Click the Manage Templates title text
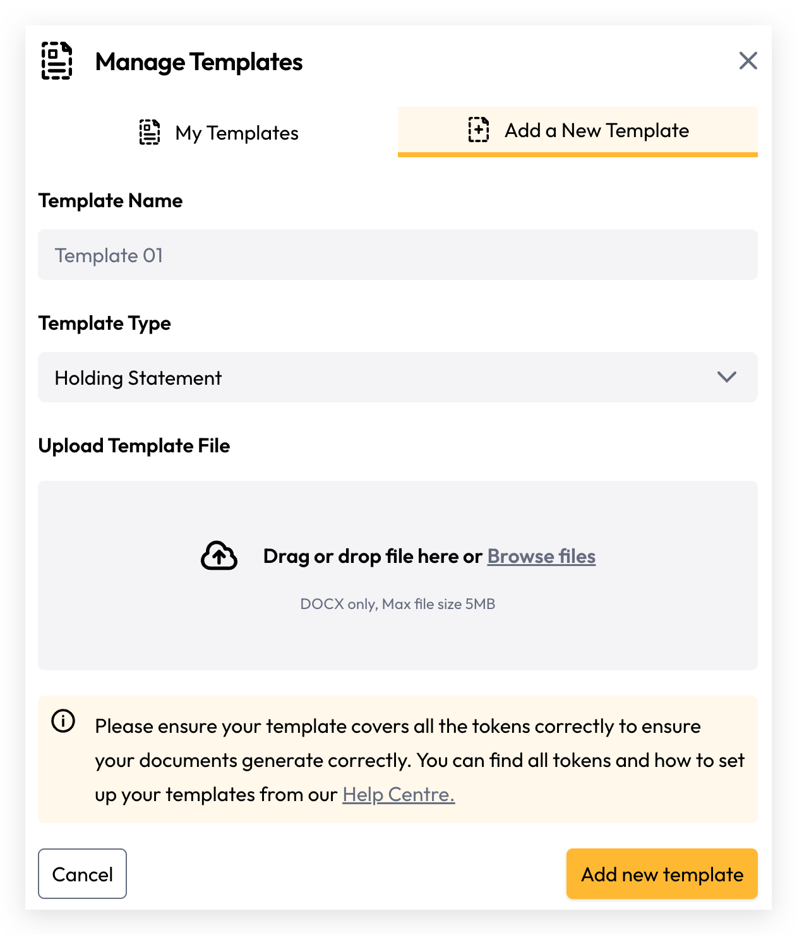 199,62
